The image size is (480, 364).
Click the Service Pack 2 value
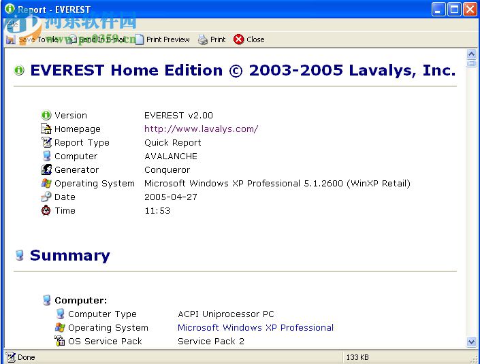pos(211,341)
